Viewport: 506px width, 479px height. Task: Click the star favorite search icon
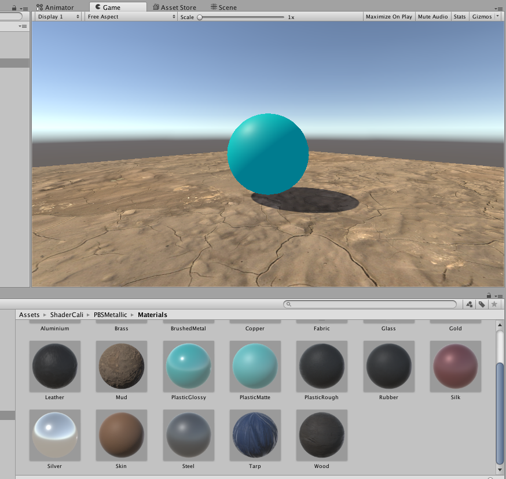click(x=493, y=304)
